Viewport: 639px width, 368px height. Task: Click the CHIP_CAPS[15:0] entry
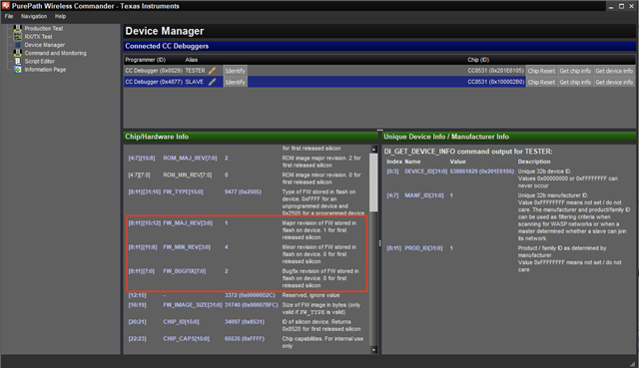pyautogui.click(x=186, y=339)
